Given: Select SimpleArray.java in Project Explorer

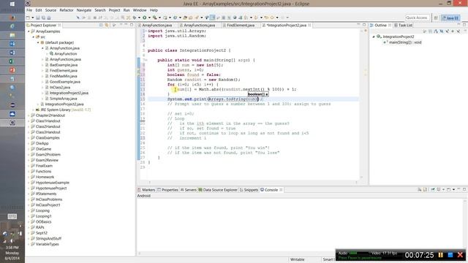Looking at the screenshot, I should click(x=64, y=99).
